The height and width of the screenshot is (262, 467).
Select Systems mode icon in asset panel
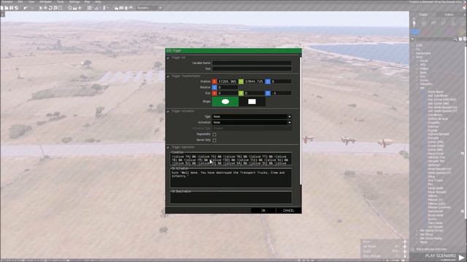(453, 23)
